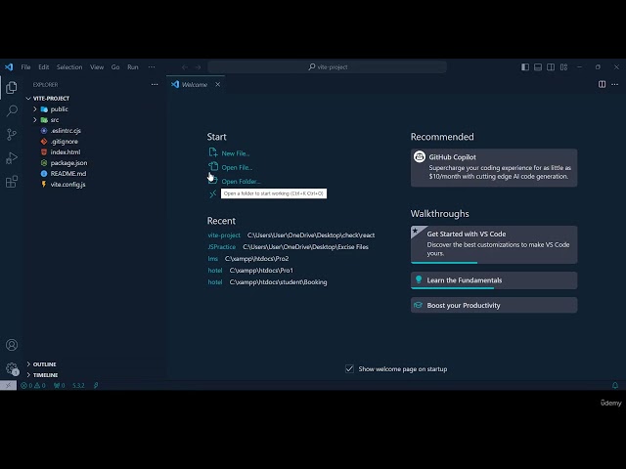Open Run and Debug view
The image size is (626, 469).
pyautogui.click(x=12, y=158)
